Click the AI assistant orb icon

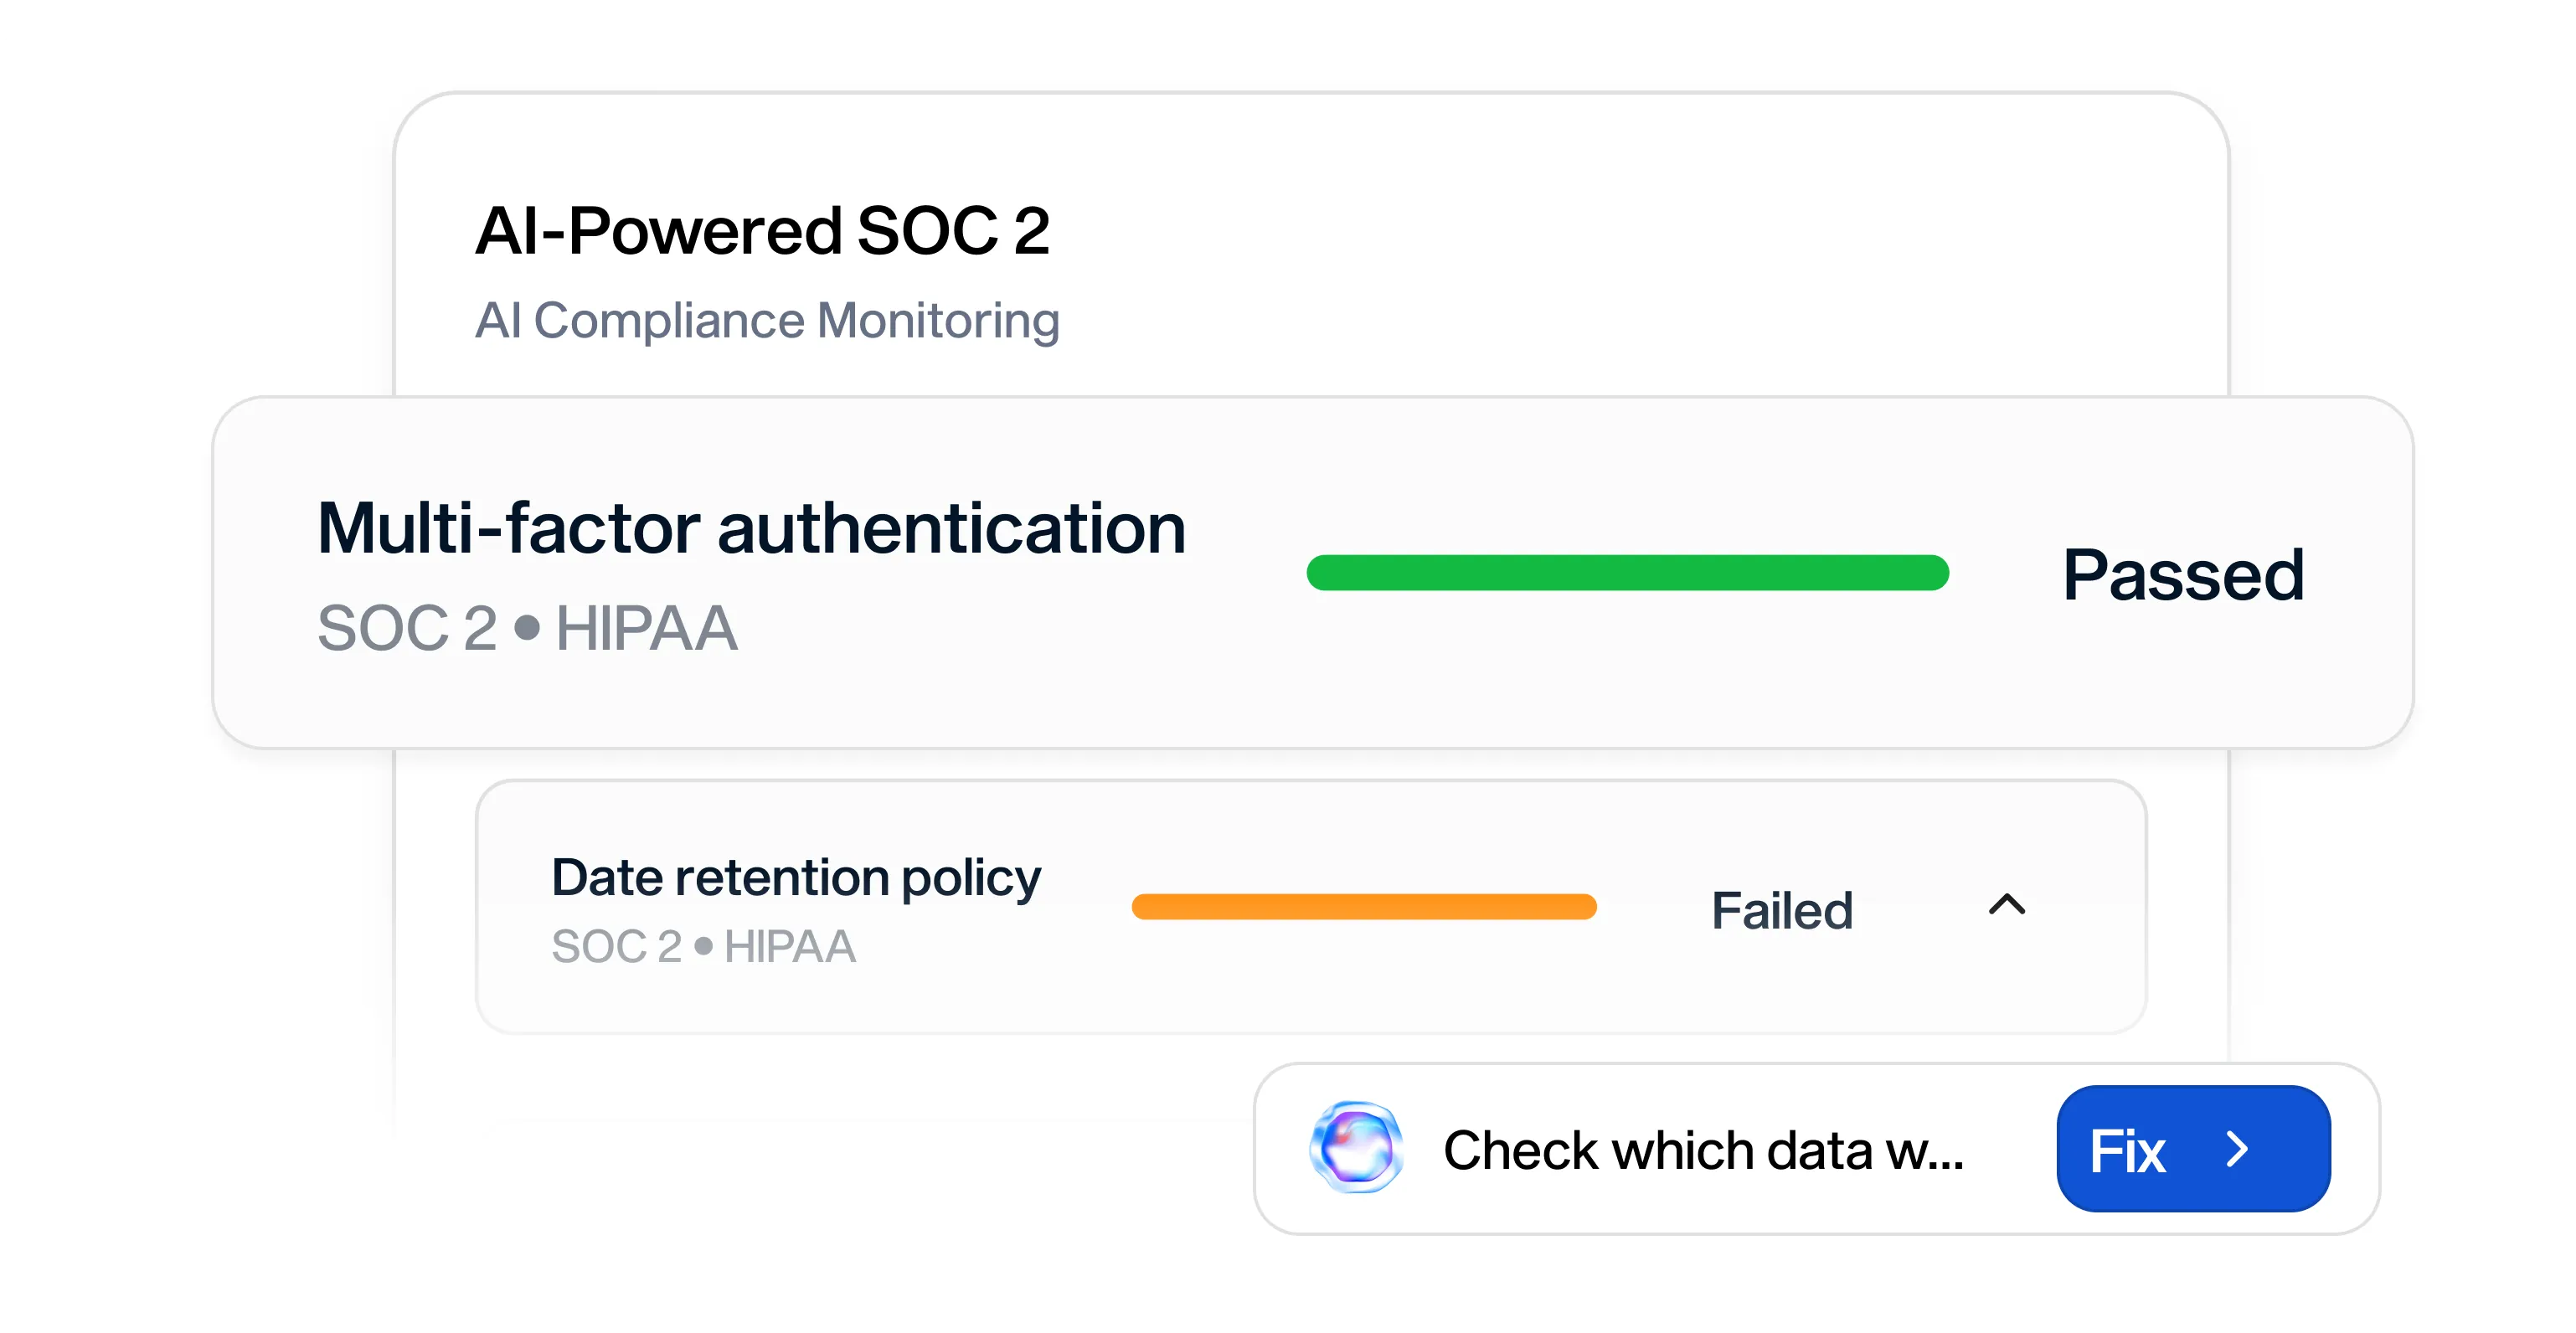1356,1147
